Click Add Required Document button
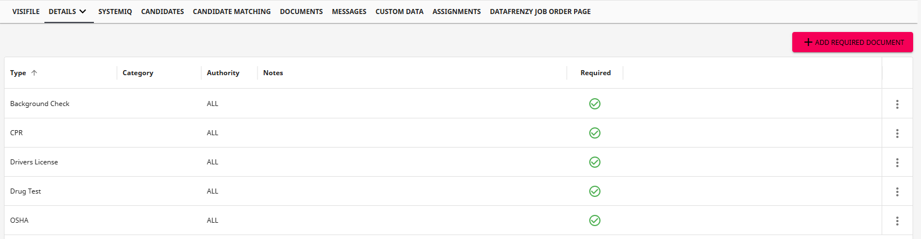The height and width of the screenshot is (239, 921). click(x=852, y=42)
